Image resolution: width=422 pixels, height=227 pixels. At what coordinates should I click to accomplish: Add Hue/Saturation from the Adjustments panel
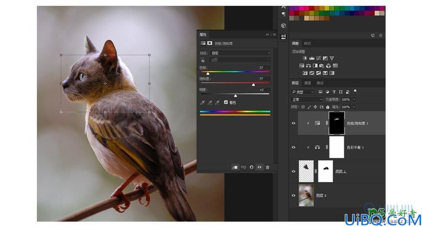(x=302, y=65)
